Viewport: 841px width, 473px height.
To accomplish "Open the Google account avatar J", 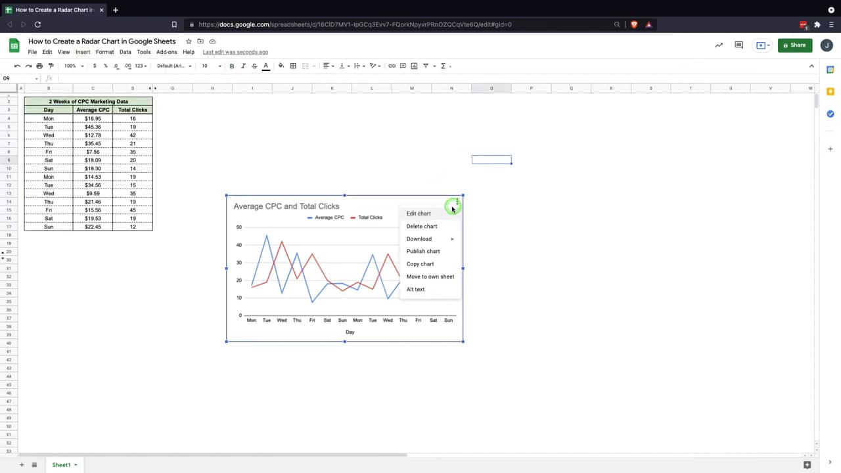I will [x=827, y=45].
